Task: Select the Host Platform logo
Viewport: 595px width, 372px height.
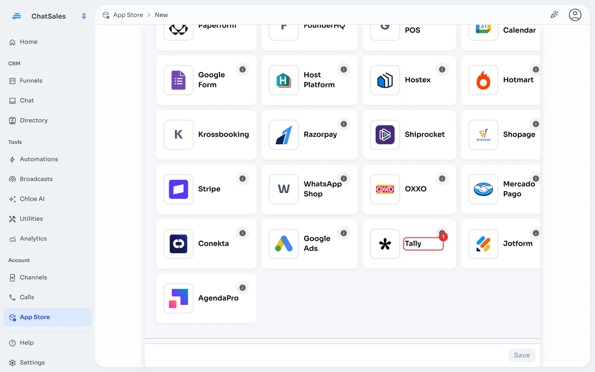Action: click(284, 80)
